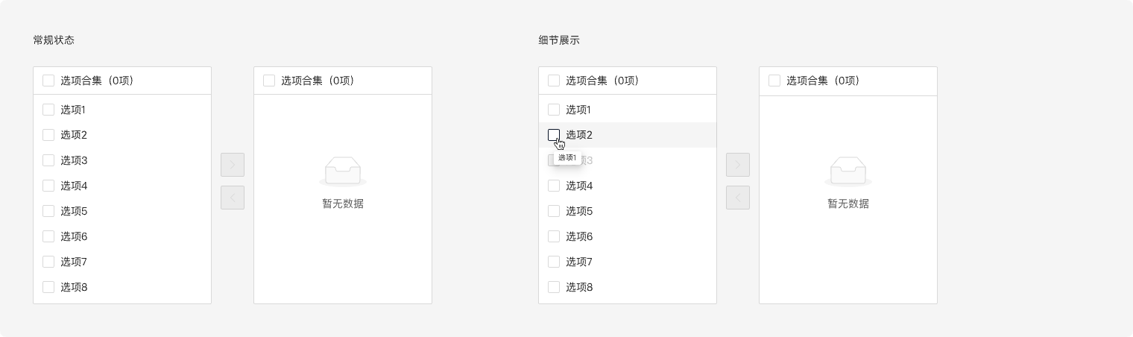1133x337 pixels.
Task: Select 选项8 checkbox in the 常规状态 list
Action: point(48,287)
